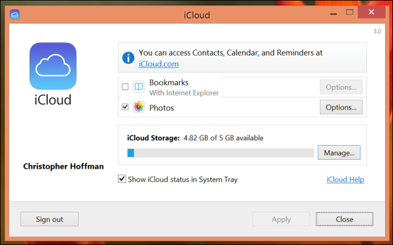Viewport: 393px width, 245px height.
Task: Click the Christopher Hoffman account name
Action: point(63,166)
